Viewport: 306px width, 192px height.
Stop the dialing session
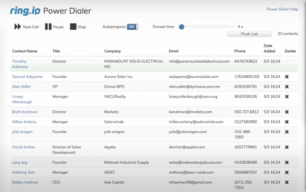[x=73, y=27]
